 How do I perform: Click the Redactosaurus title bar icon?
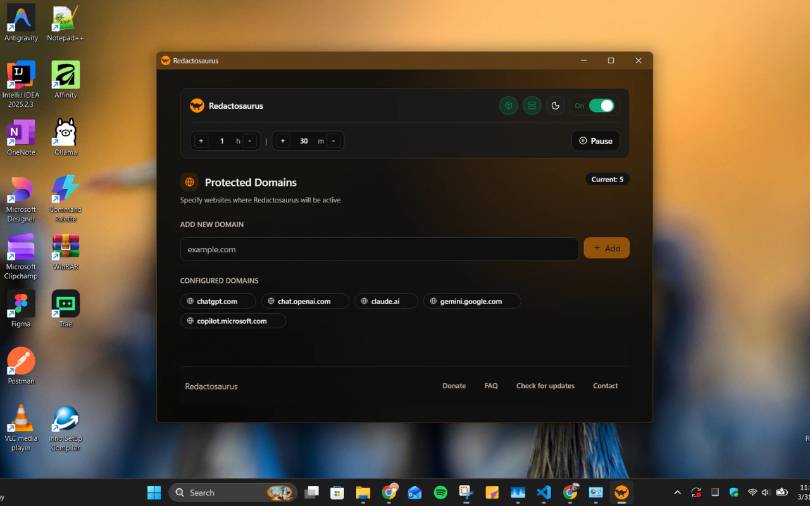pyautogui.click(x=166, y=61)
